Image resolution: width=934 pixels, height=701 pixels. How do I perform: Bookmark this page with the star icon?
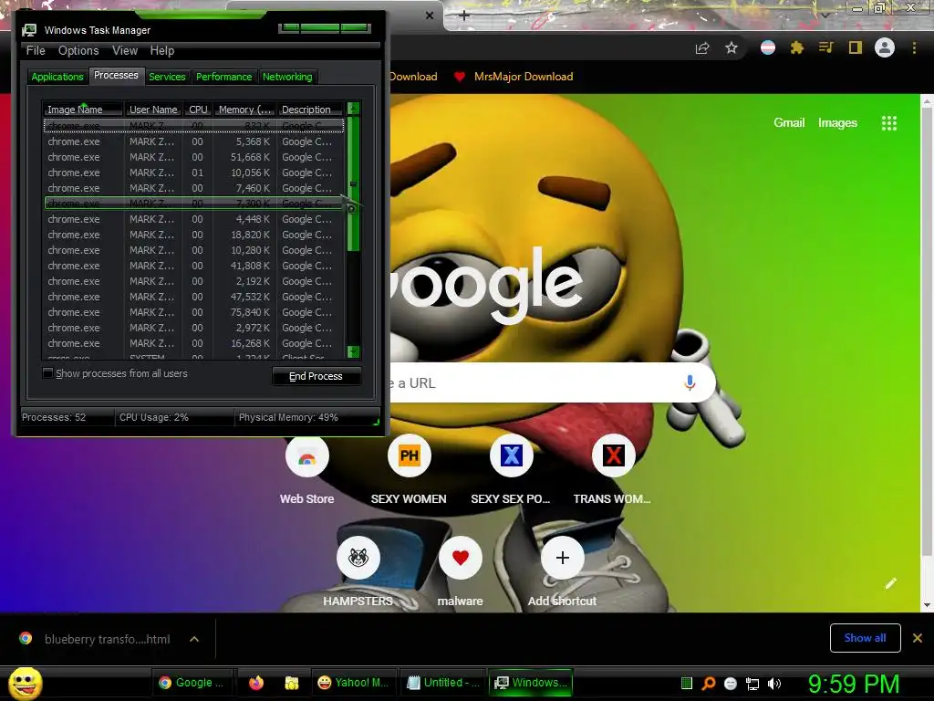click(732, 47)
